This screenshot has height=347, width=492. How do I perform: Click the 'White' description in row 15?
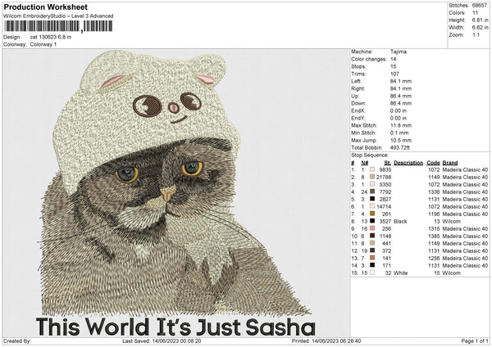pos(400,273)
